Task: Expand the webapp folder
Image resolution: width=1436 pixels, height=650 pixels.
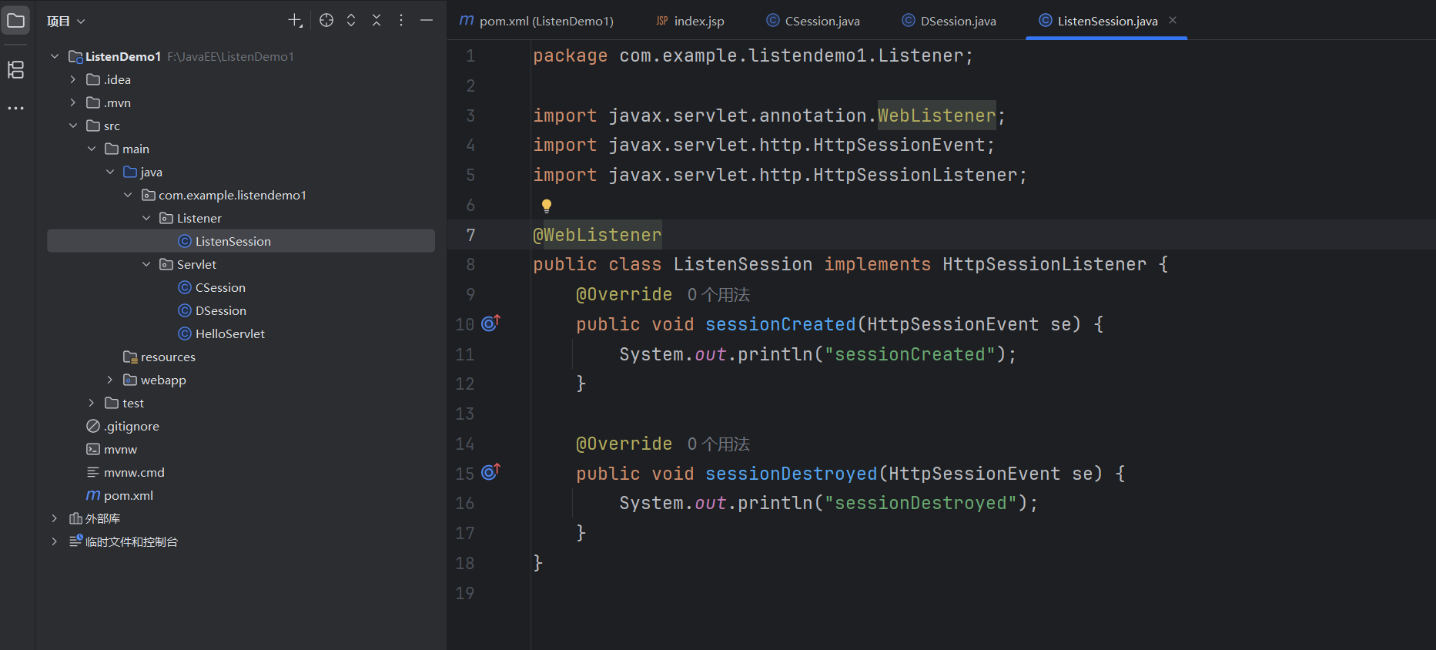Action: tap(110, 380)
